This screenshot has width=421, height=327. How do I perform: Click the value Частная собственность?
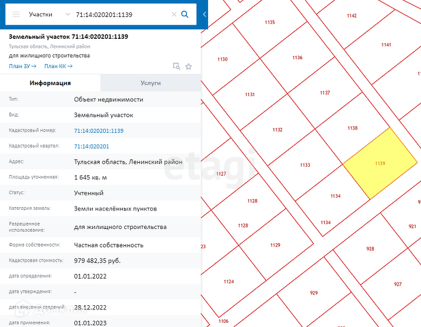(x=108, y=245)
